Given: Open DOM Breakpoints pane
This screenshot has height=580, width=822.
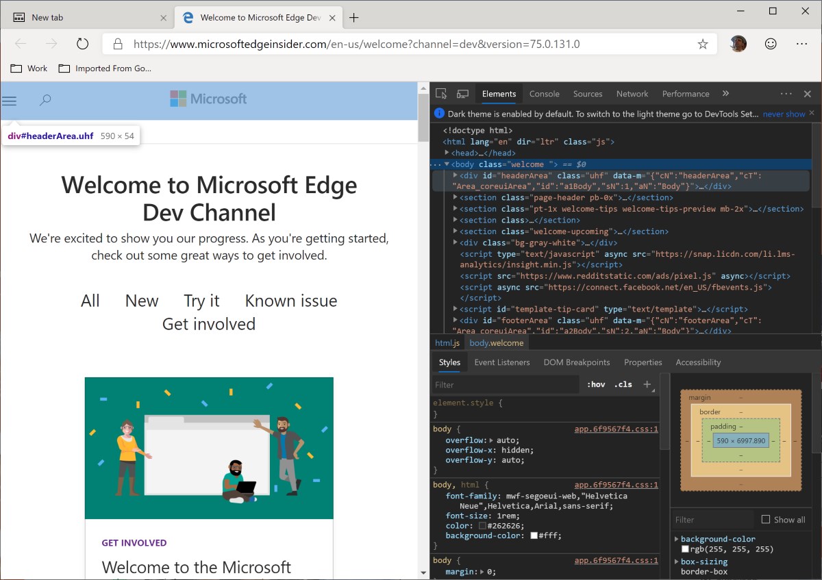Looking at the screenshot, I should 577,362.
